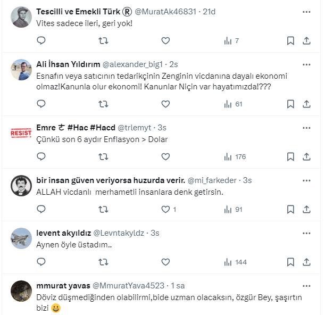
Task: Open more options menu on Emre's tweet
Action: coord(306,128)
